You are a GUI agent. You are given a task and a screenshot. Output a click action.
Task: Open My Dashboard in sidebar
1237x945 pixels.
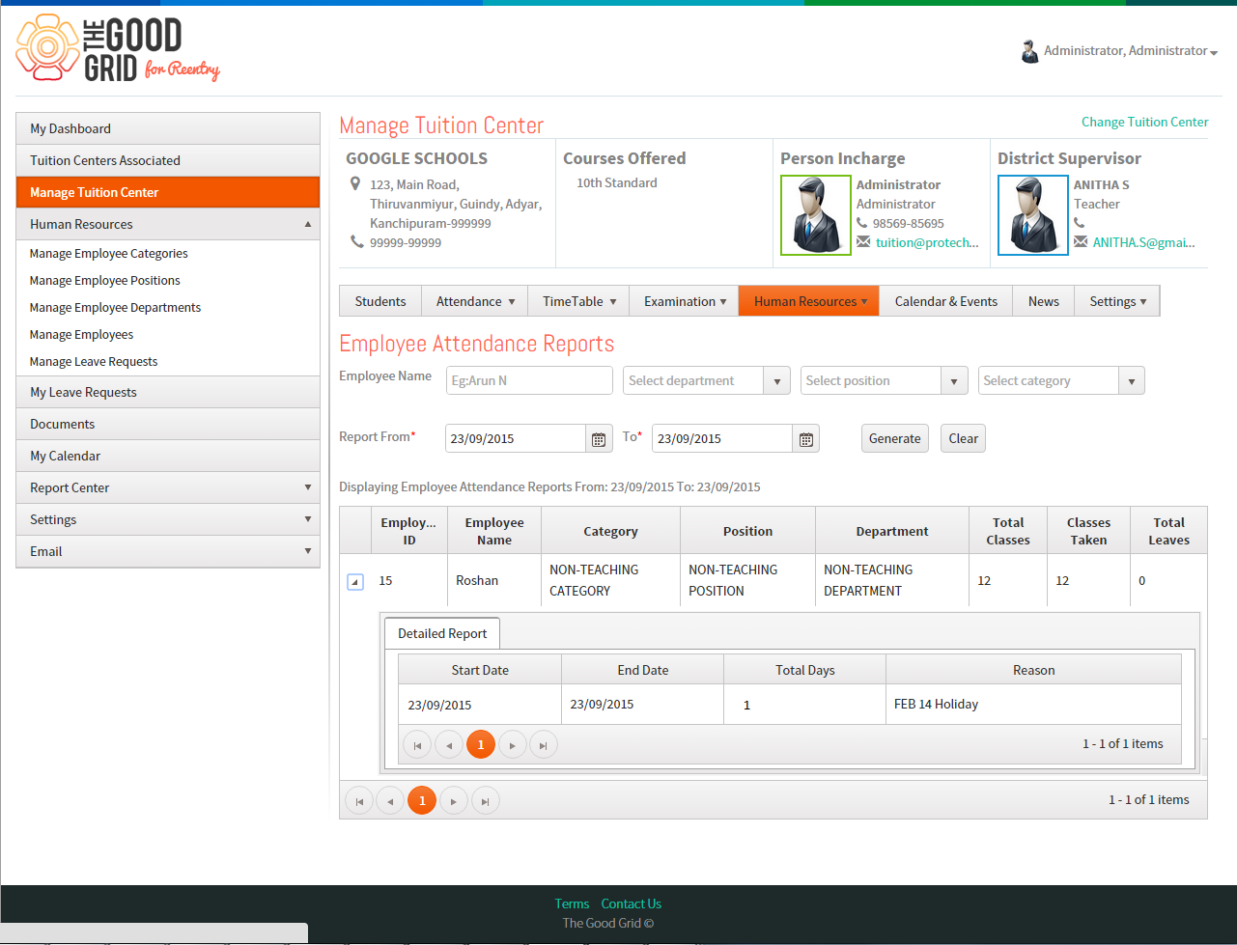coord(168,128)
